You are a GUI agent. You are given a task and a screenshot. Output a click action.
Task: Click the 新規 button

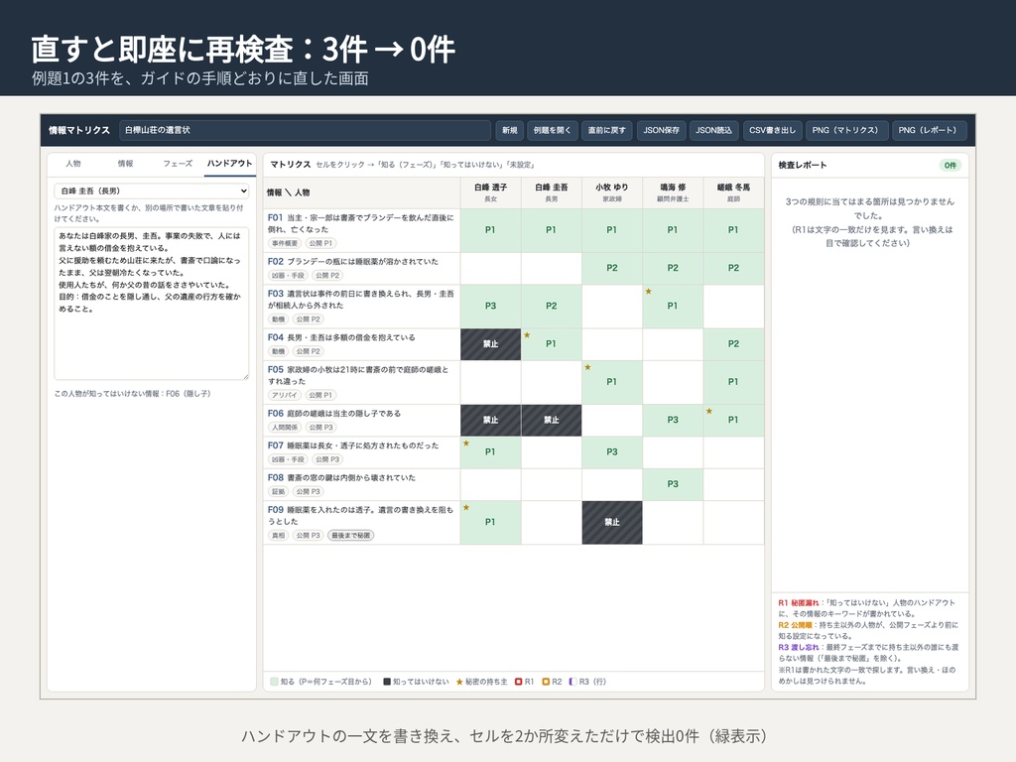[510, 130]
